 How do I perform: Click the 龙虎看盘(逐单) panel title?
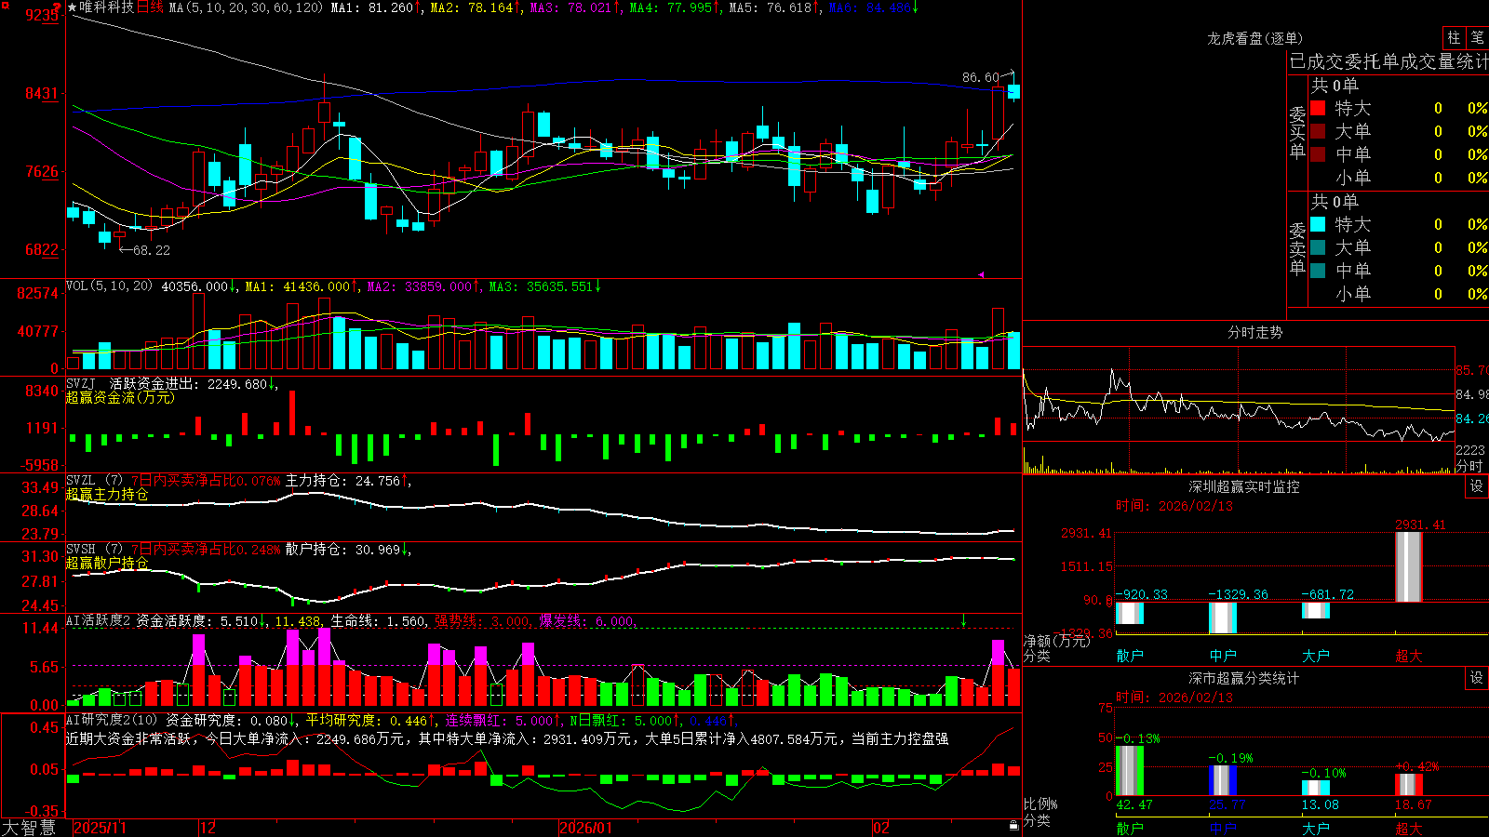click(x=1254, y=38)
